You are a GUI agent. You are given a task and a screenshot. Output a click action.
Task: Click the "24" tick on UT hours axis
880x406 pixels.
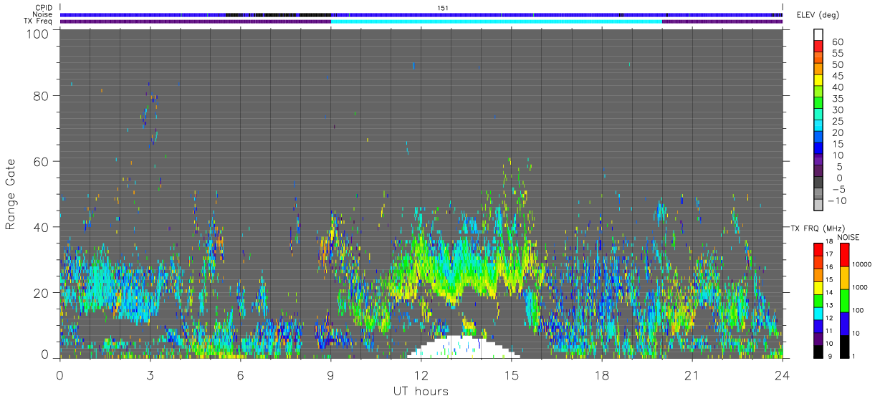tap(783, 375)
